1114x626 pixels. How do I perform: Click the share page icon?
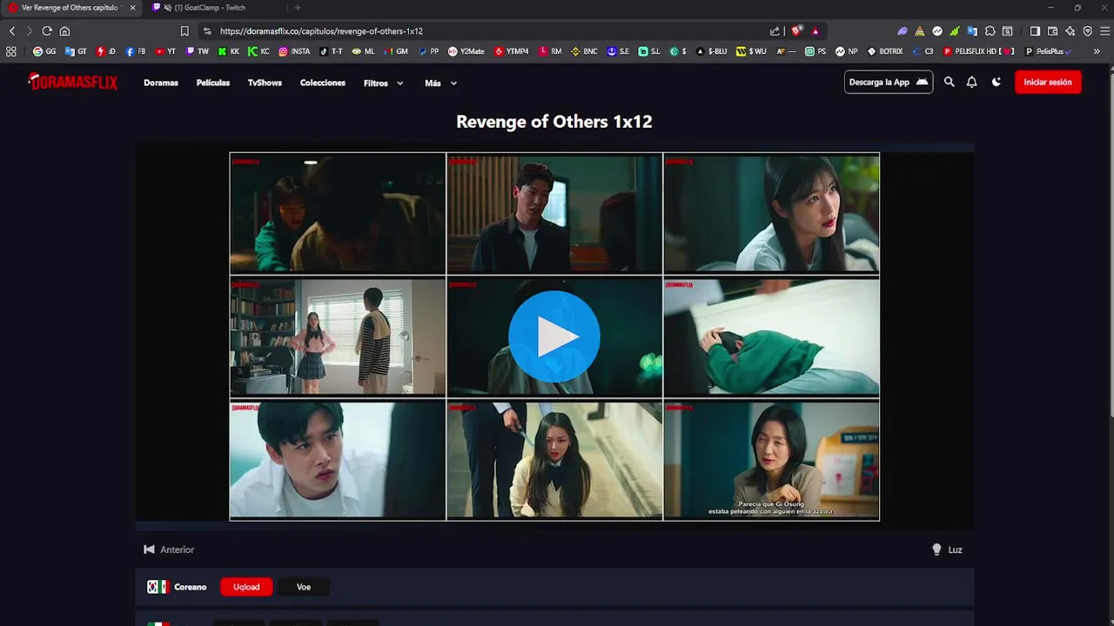(x=775, y=30)
